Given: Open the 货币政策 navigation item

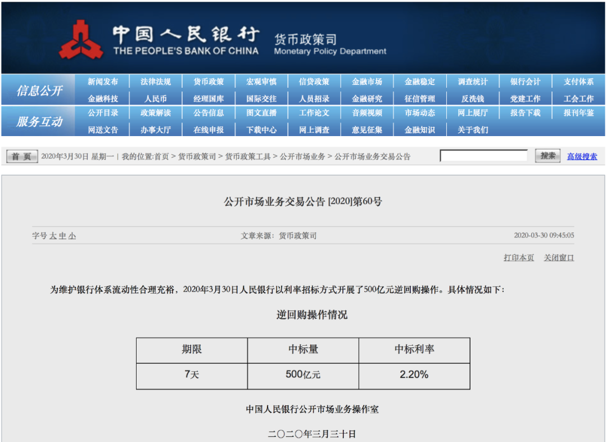Looking at the screenshot, I should (209, 82).
